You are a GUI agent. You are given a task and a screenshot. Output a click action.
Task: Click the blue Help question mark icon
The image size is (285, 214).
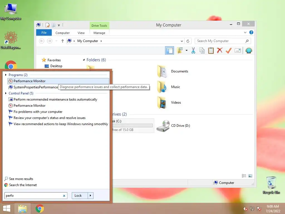[x=251, y=32]
